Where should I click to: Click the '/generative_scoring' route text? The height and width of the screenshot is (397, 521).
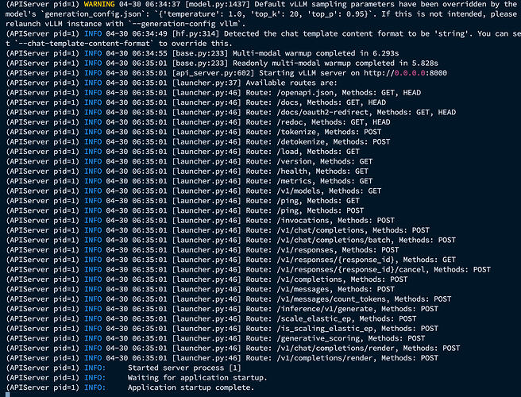(318, 338)
